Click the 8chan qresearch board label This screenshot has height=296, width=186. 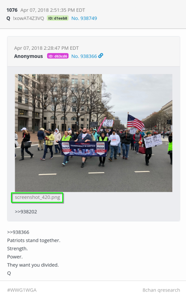(x=161, y=290)
